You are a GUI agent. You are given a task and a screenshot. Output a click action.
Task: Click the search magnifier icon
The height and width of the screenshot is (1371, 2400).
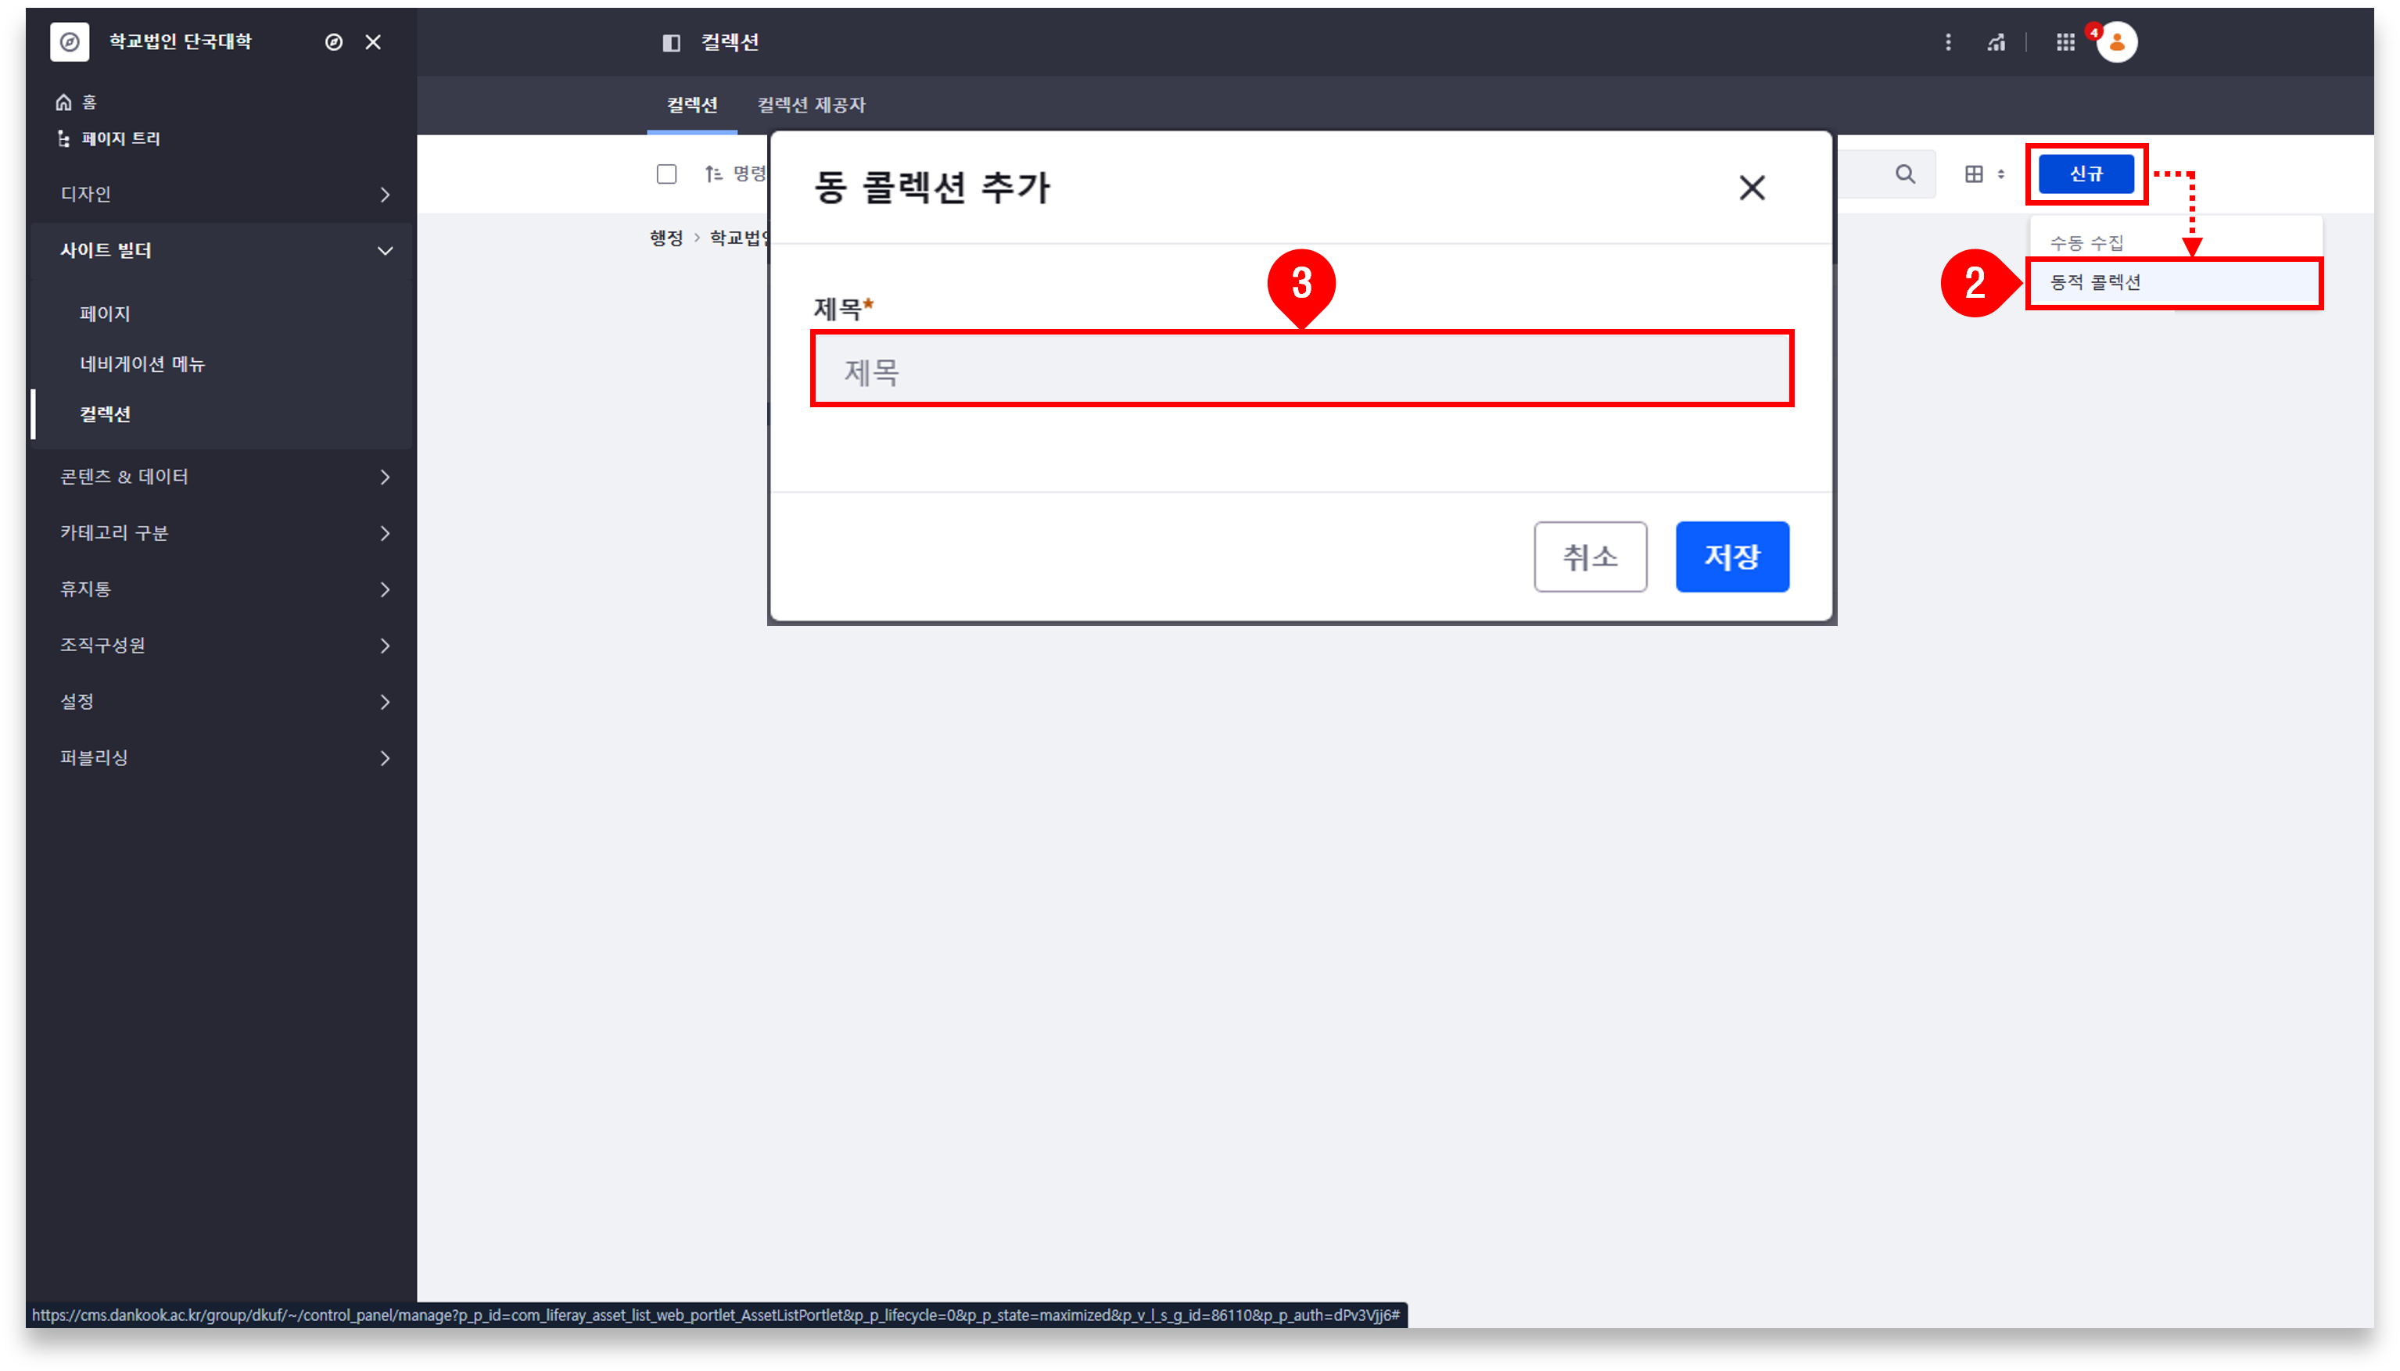(x=1904, y=174)
